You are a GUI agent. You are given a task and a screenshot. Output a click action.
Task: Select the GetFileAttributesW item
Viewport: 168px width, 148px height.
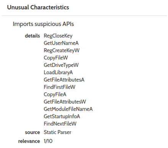pos(65,102)
